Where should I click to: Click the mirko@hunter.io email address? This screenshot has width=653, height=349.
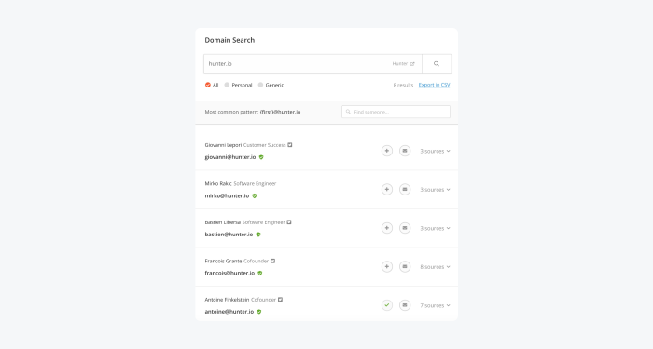tap(227, 195)
